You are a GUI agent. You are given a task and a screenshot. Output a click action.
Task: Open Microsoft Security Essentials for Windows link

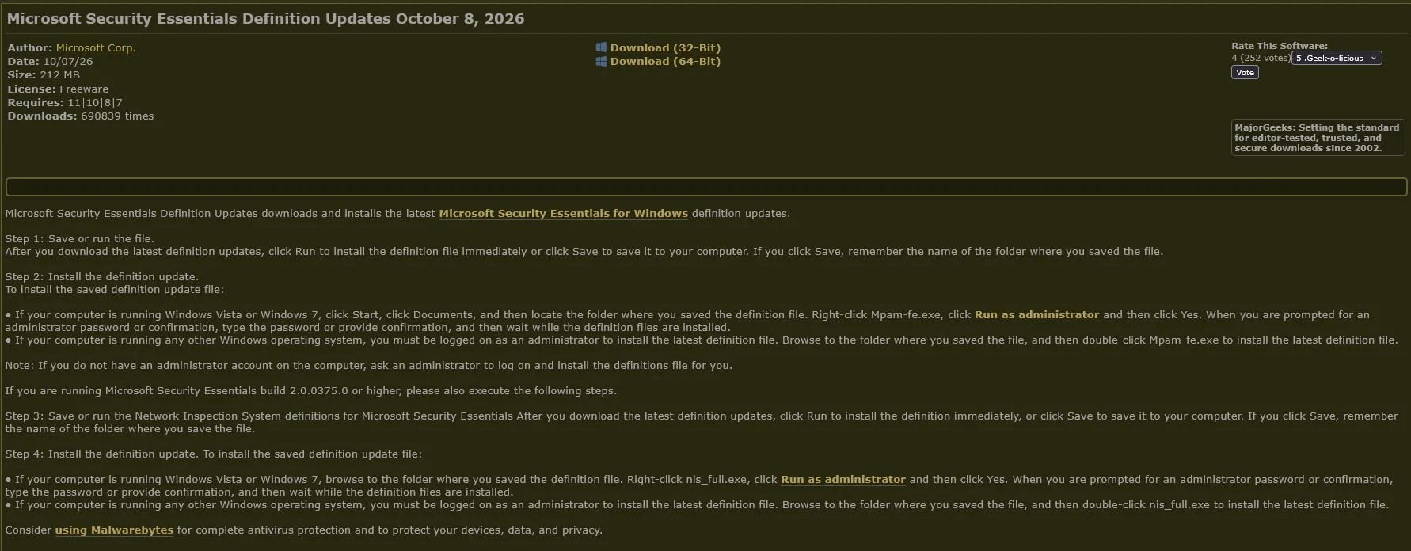564,213
